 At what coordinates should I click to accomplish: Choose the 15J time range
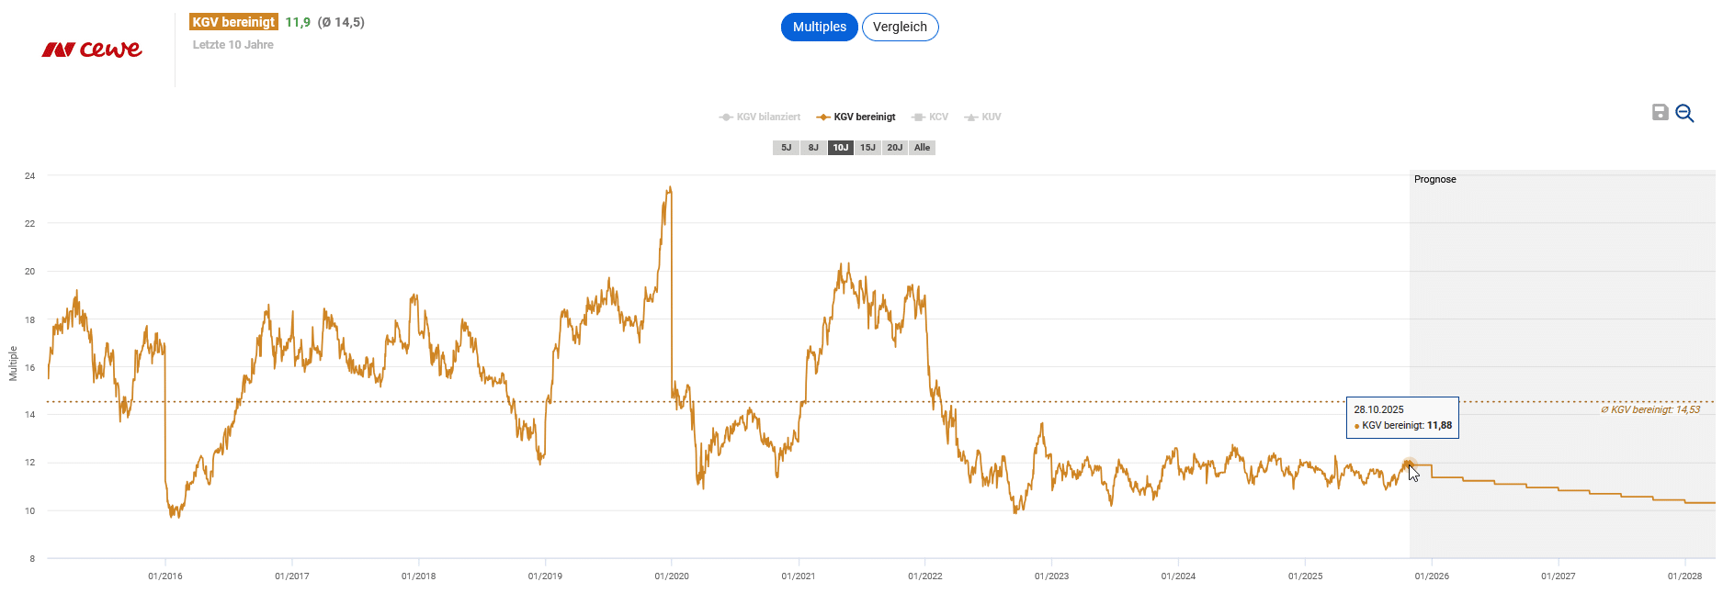[x=867, y=148]
